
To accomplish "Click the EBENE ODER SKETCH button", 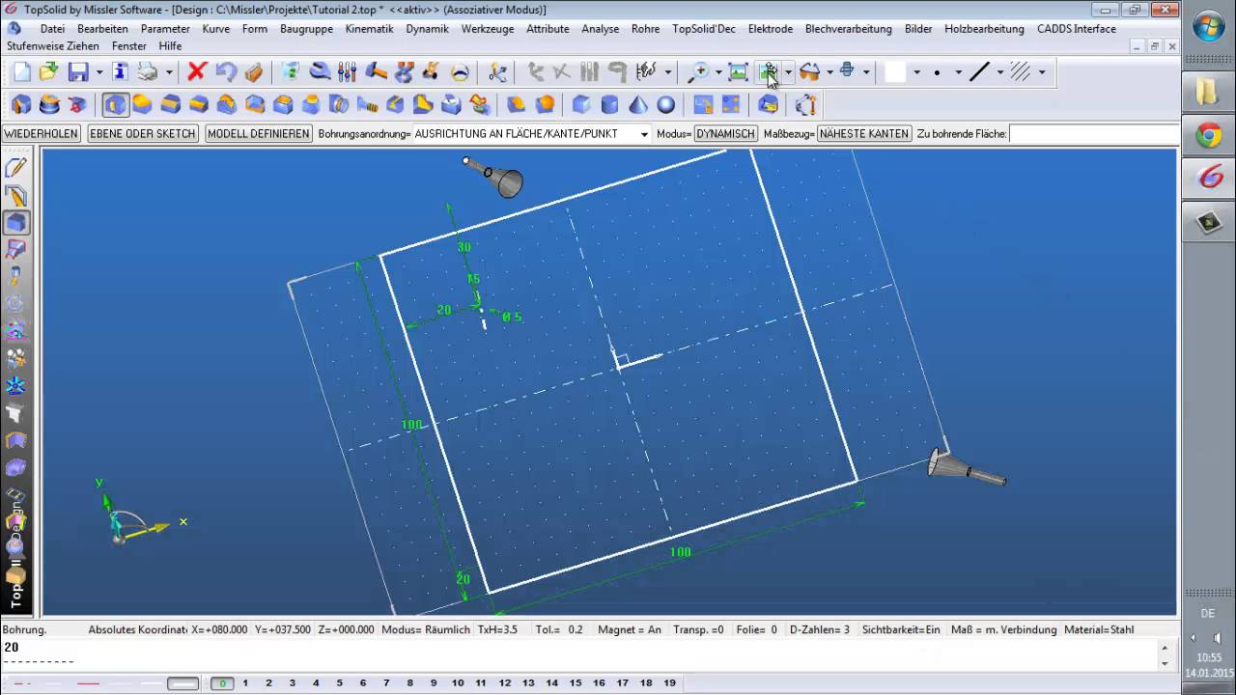I will point(143,134).
